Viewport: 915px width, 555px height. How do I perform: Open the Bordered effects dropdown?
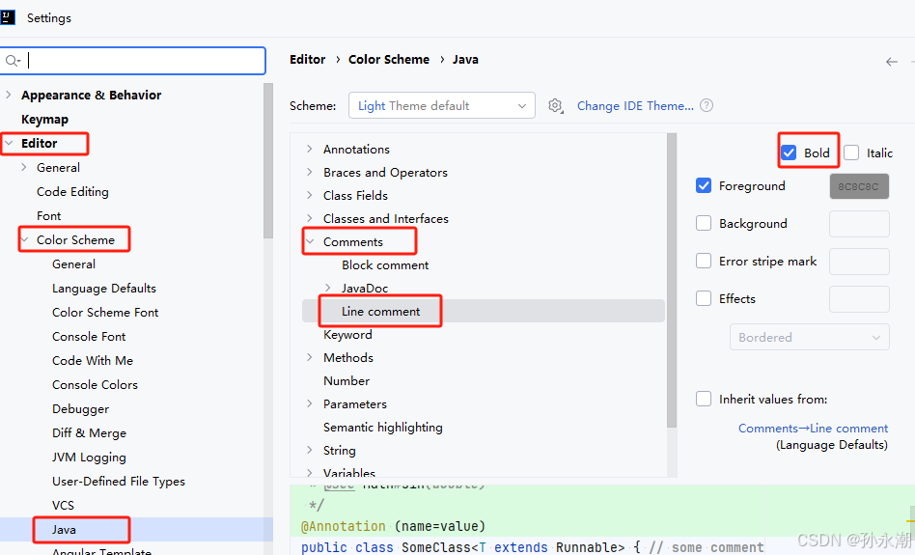[810, 337]
